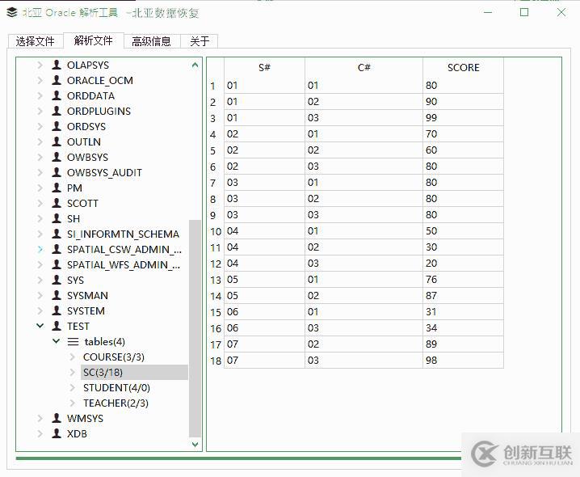Screen dimensions: 580x477
Task: Click the user icon beside ORDPLUGINS
Action: point(57,111)
